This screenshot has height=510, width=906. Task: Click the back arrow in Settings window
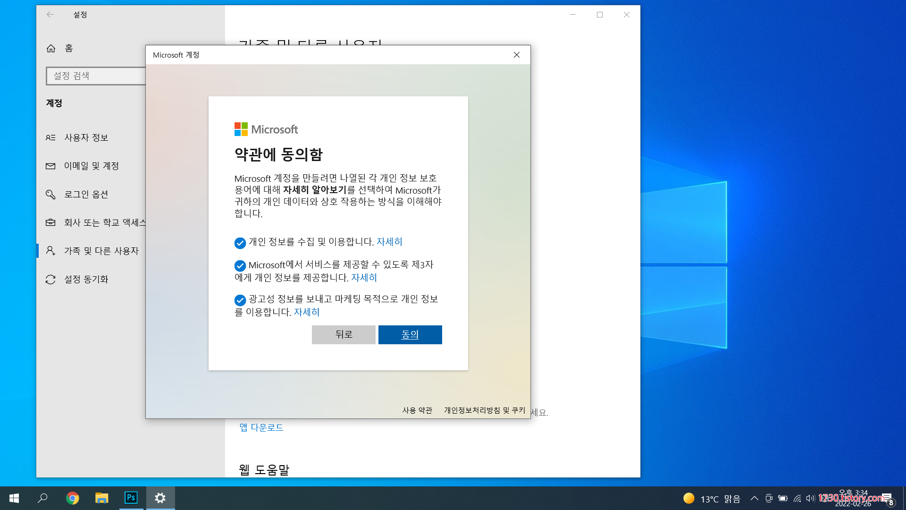pos(50,15)
